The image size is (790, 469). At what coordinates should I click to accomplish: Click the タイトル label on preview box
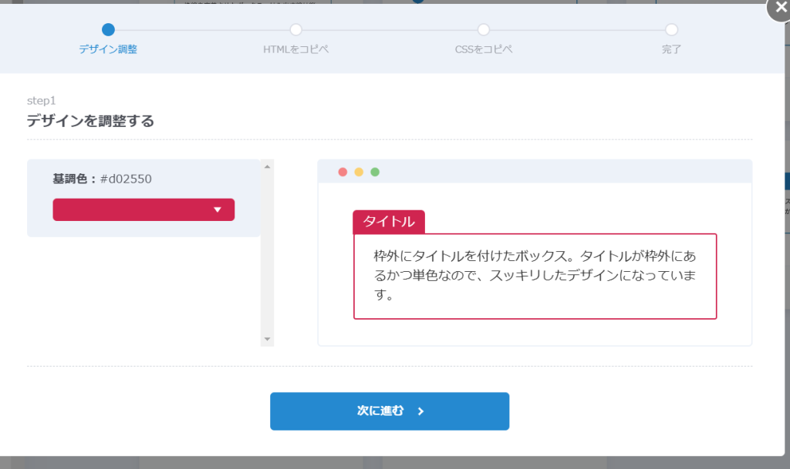[x=389, y=222]
